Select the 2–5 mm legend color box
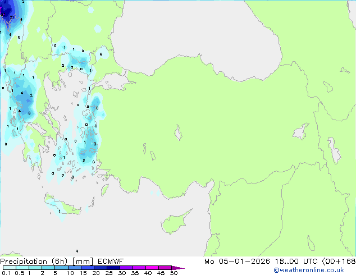The width and height of the screenshot is (356, 275). click(48, 268)
